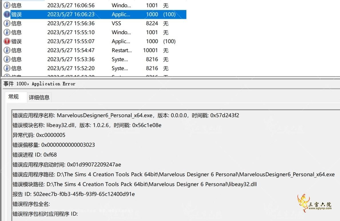This screenshot has height=221, width=340.
Task: Click the info icon of the 15:52:20 event
Action: pyautogui.click(x=7, y=68)
